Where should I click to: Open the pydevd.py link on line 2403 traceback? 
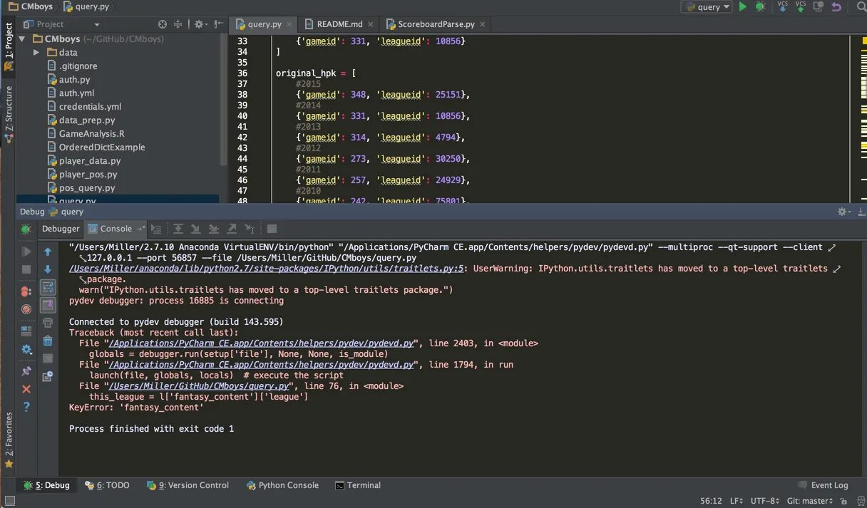click(262, 343)
